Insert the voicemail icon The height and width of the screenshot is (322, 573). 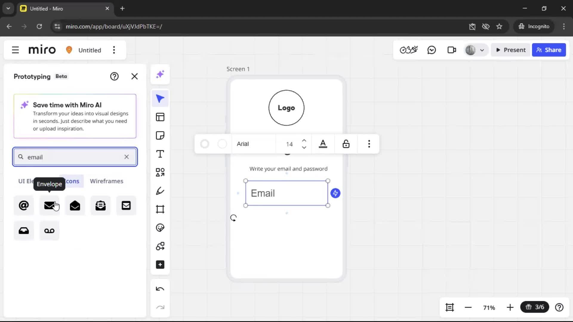50,230
